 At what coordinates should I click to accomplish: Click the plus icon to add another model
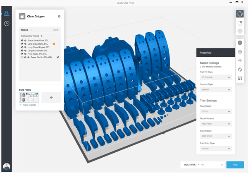pos(41,36)
